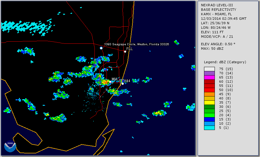Select the 35 dBZ yellow legend swatch
Screen dimensions: 260x157
coord(209,103)
